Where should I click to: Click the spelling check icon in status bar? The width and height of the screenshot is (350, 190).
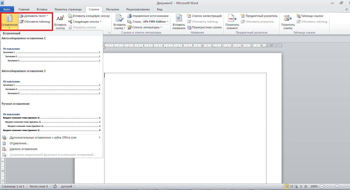(55, 186)
